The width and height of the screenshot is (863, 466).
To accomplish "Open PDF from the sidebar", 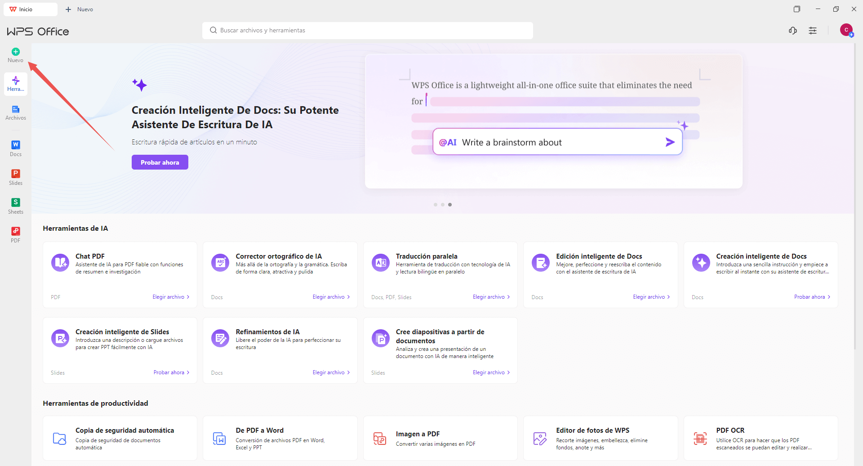I will [x=15, y=234].
